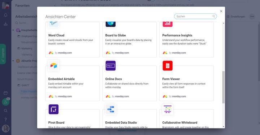Click the Embedded Data Studio icon
260x135 pixels.
[x=110, y=109]
